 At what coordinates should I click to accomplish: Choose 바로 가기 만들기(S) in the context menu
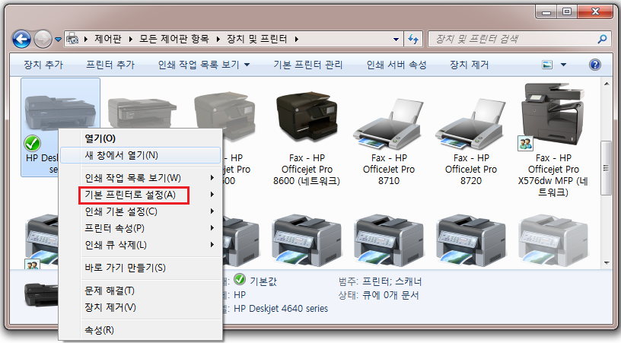click(x=140, y=268)
